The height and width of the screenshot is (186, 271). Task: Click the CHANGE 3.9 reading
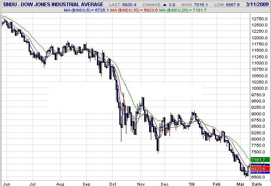(159, 5)
